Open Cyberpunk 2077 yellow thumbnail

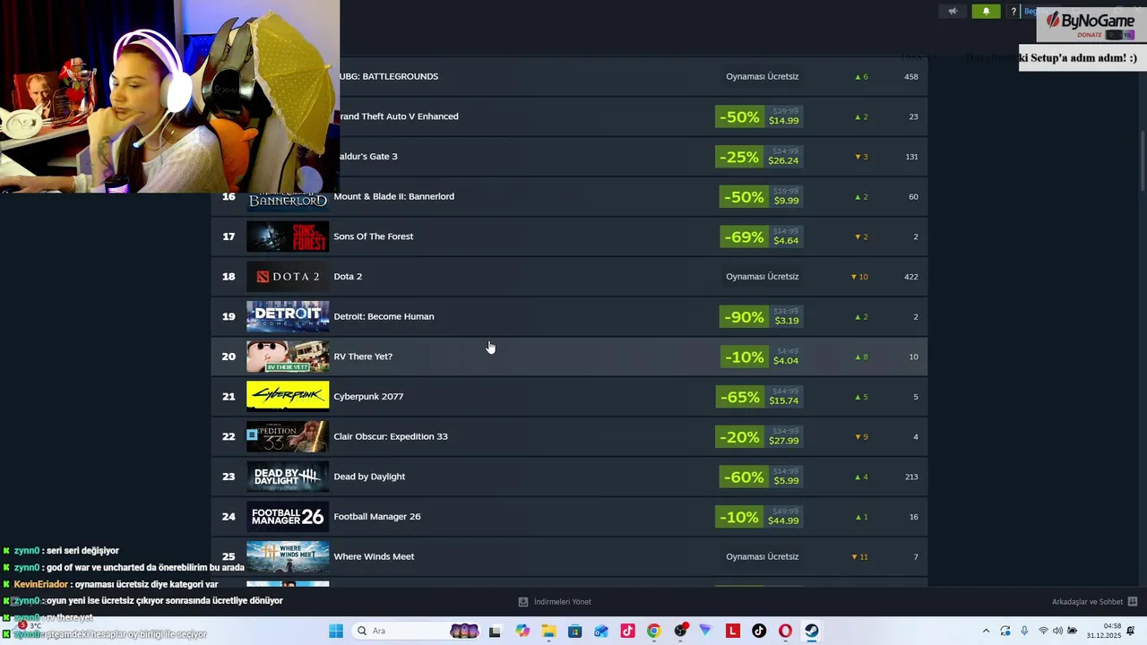[288, 396]
